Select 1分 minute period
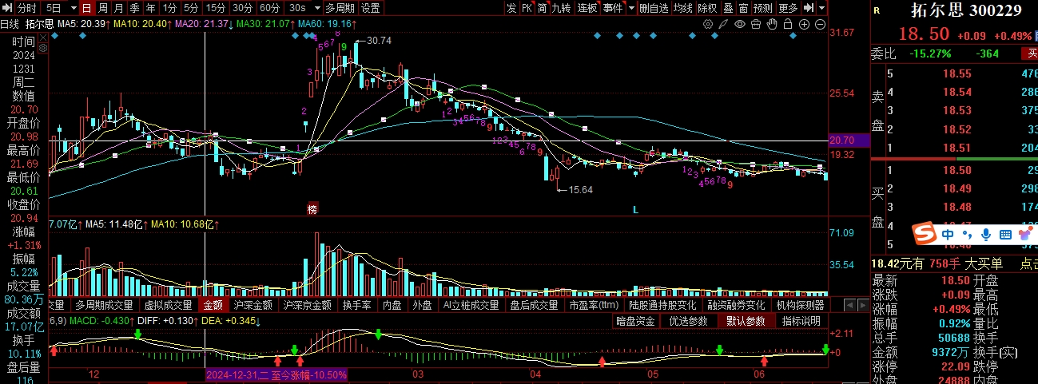Image resolution: width=1038 pixels, height=384 pixels. click(x=169, y=8)
